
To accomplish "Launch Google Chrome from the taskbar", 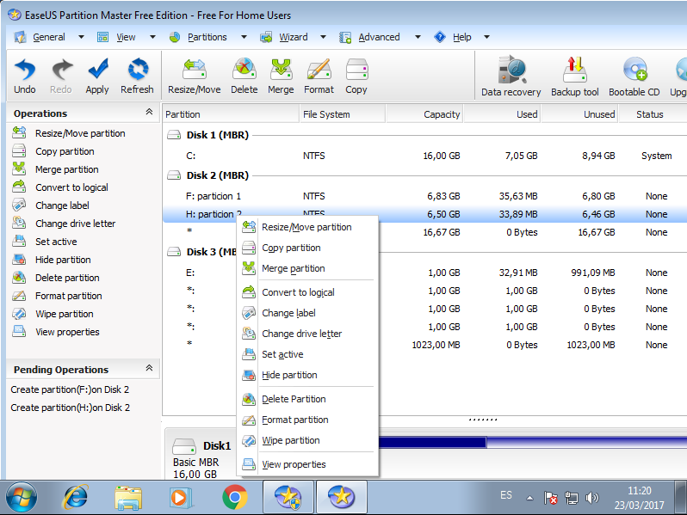I will (234, 498).
